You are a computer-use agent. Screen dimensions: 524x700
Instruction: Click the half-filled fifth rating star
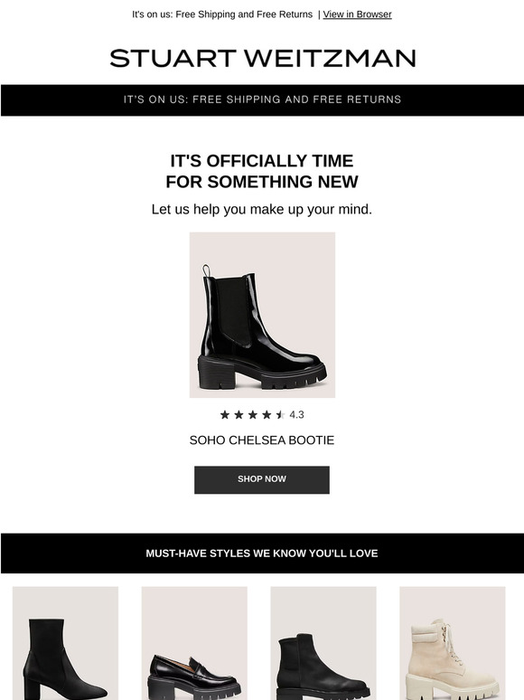280,415
